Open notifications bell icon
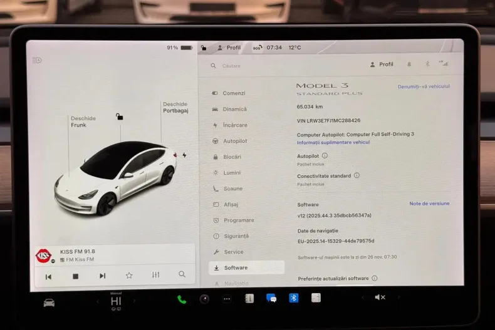Screen dimensions: 495x330 tap(409, 64)
